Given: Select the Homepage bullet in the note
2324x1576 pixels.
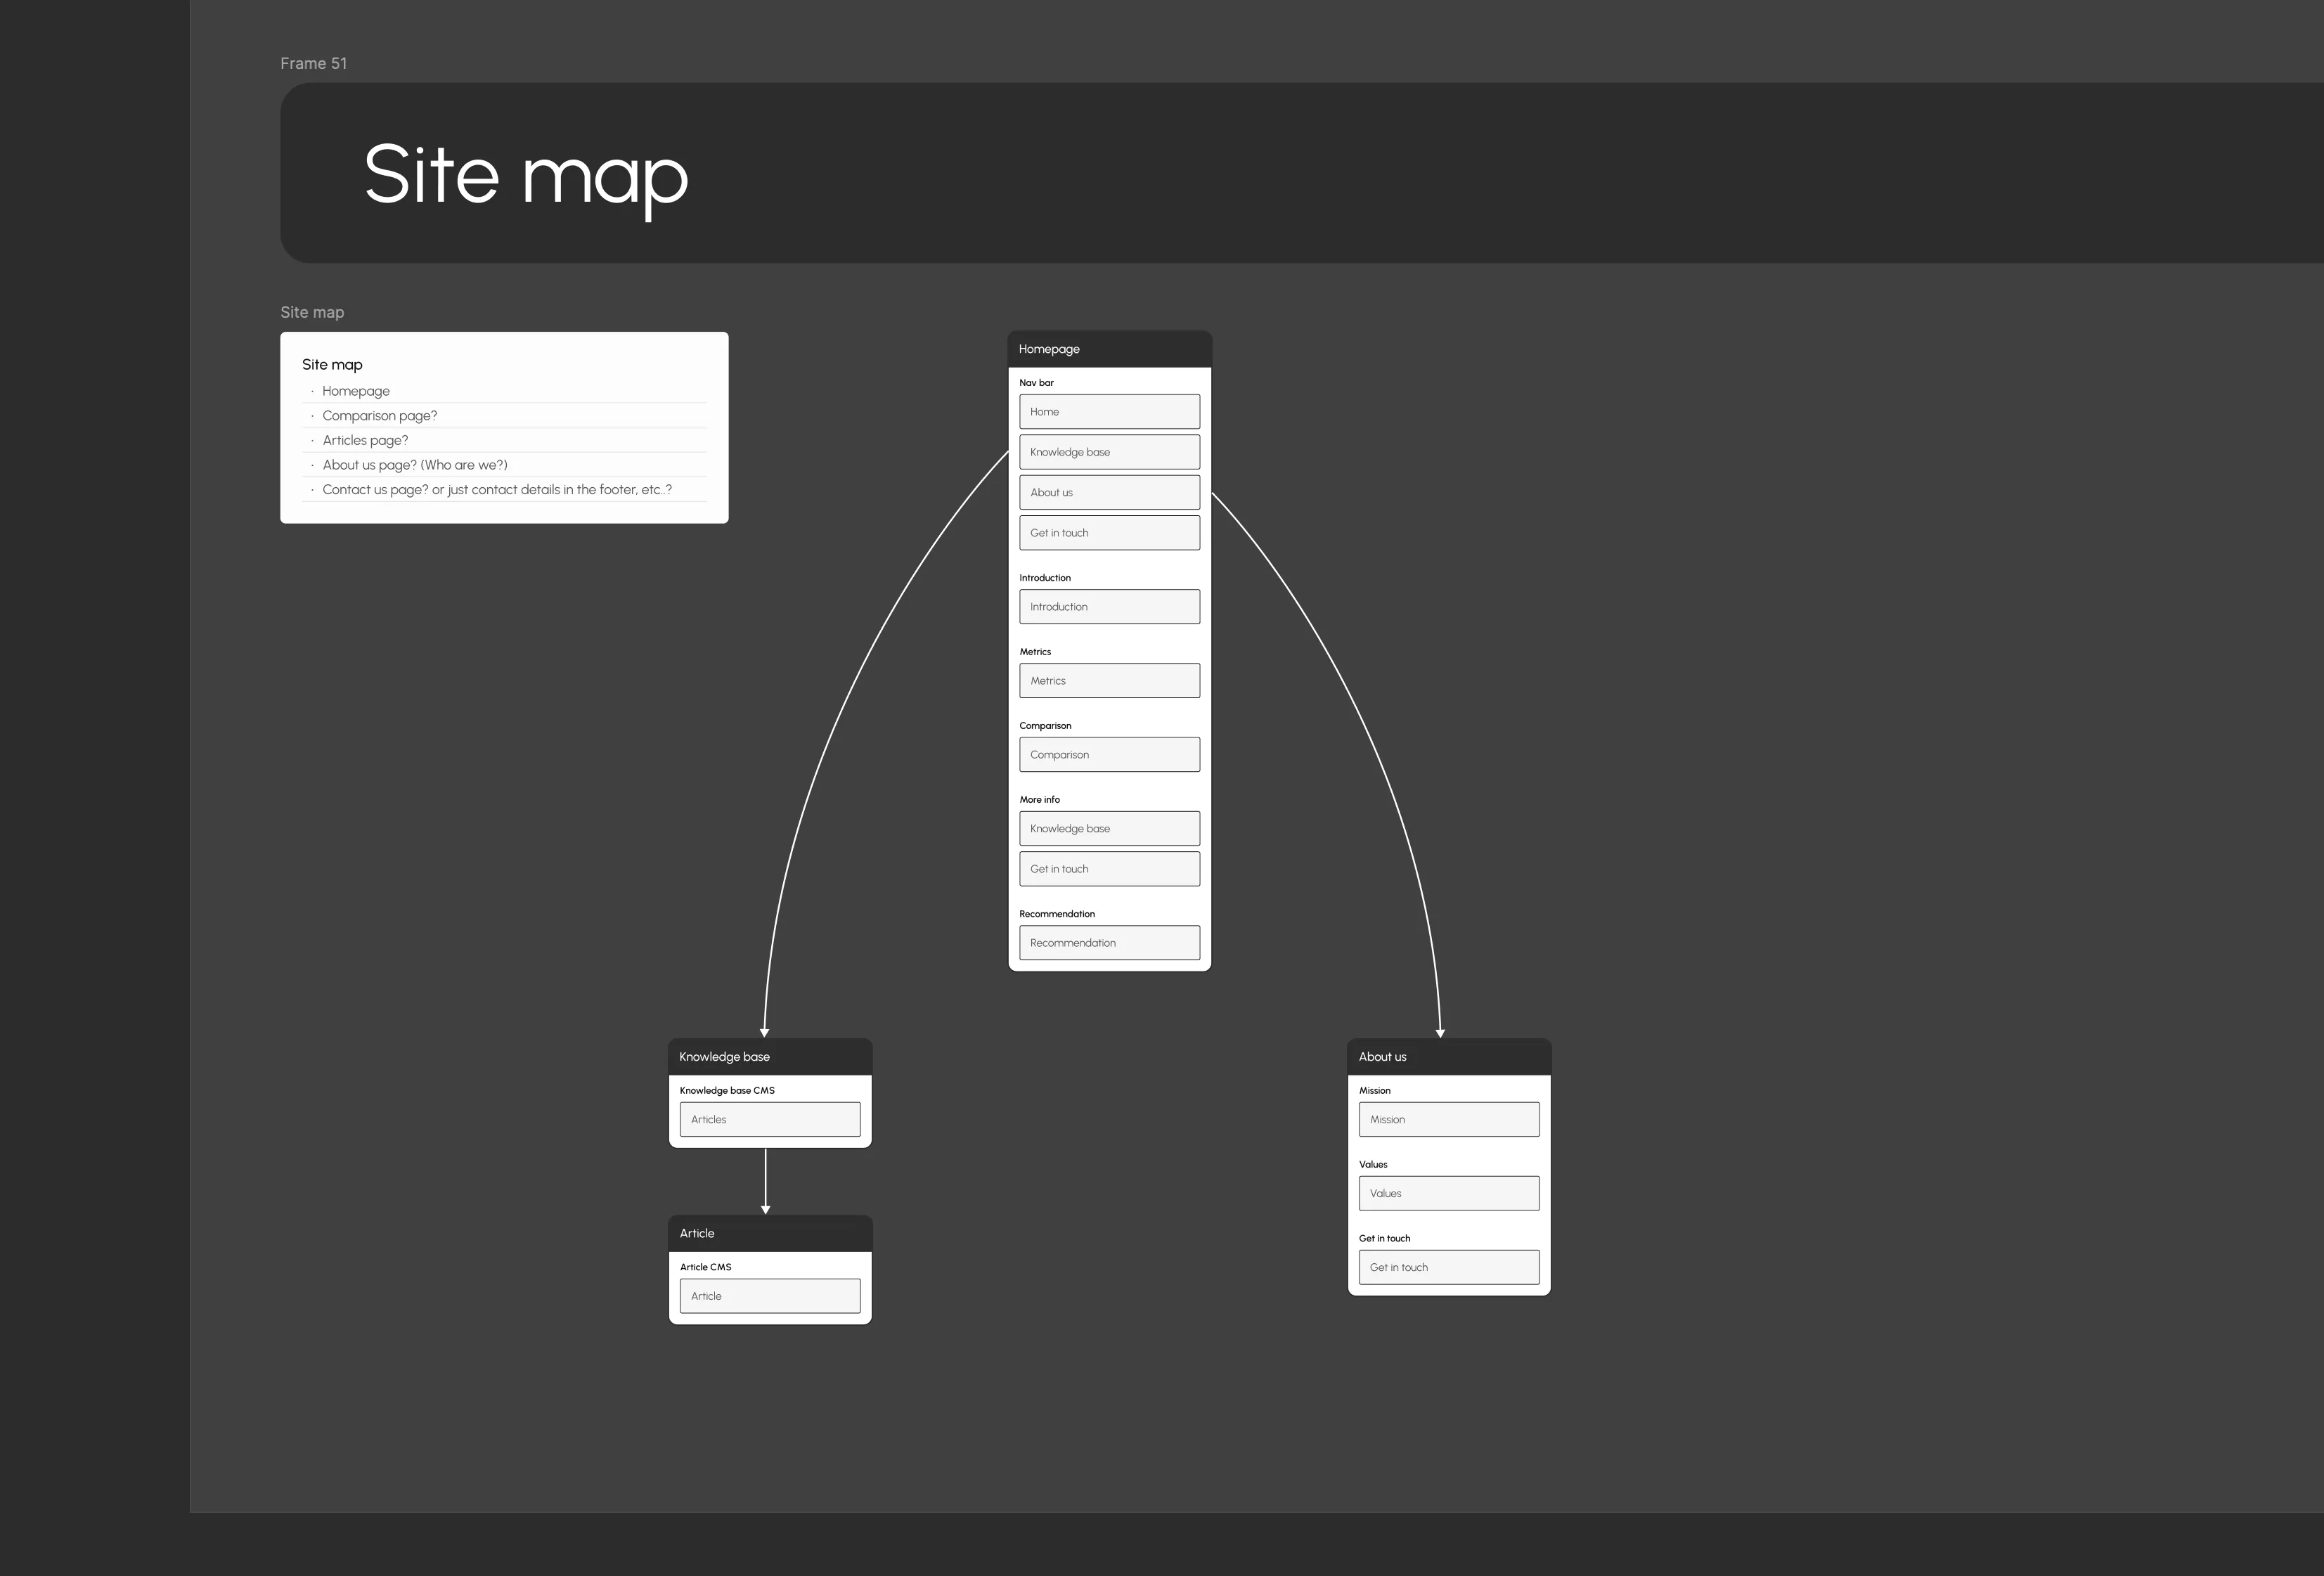Looking at the screenshot, I should [356, 391].
